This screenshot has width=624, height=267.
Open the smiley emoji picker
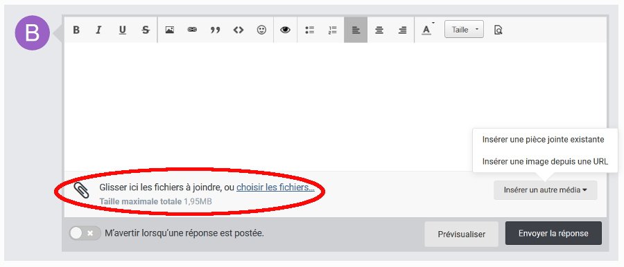pos(261,30)
